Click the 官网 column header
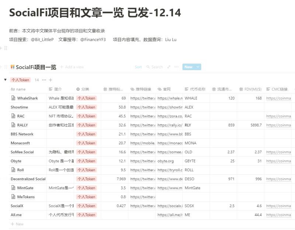Image resolution: width=295 pixels, height=230 pixels. pos(169,89)
